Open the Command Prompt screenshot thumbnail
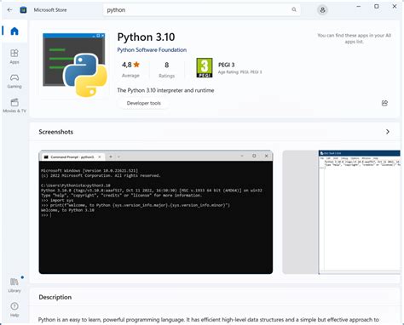Screen dimensions: 404x325 (x=156, y=212)
